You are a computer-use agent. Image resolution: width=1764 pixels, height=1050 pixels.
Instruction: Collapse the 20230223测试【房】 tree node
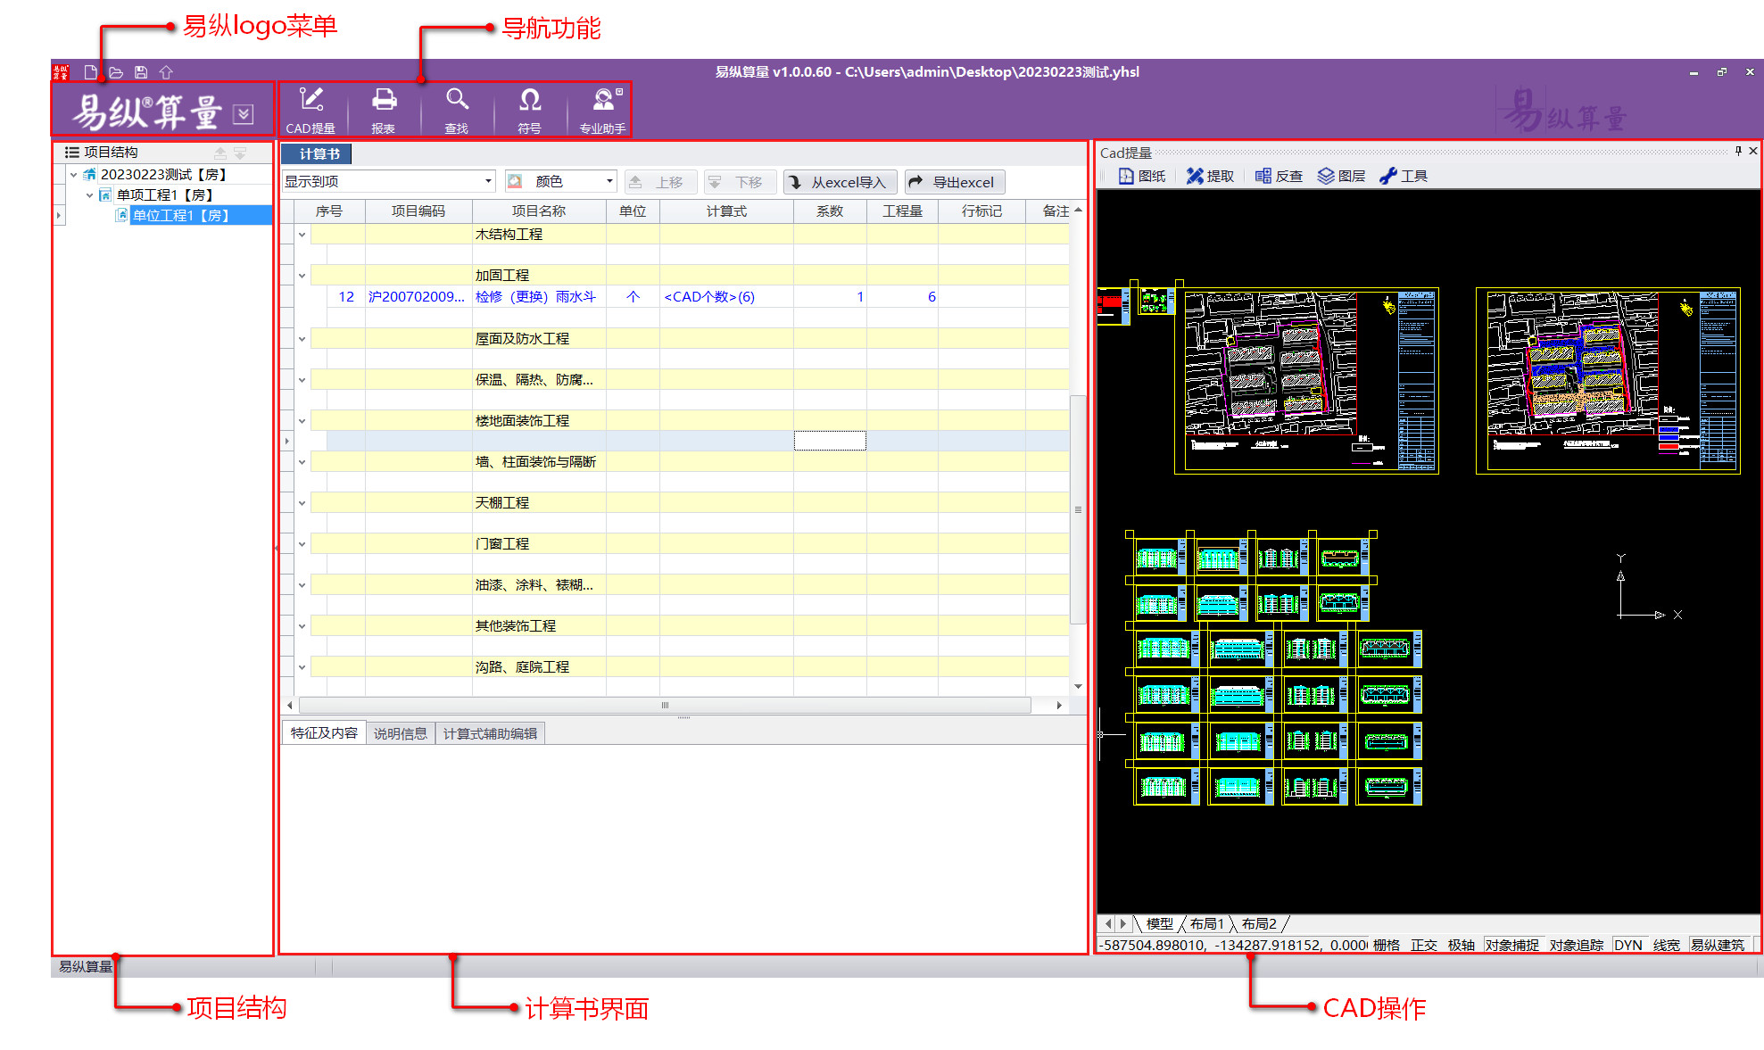click(x=73, y=175)
